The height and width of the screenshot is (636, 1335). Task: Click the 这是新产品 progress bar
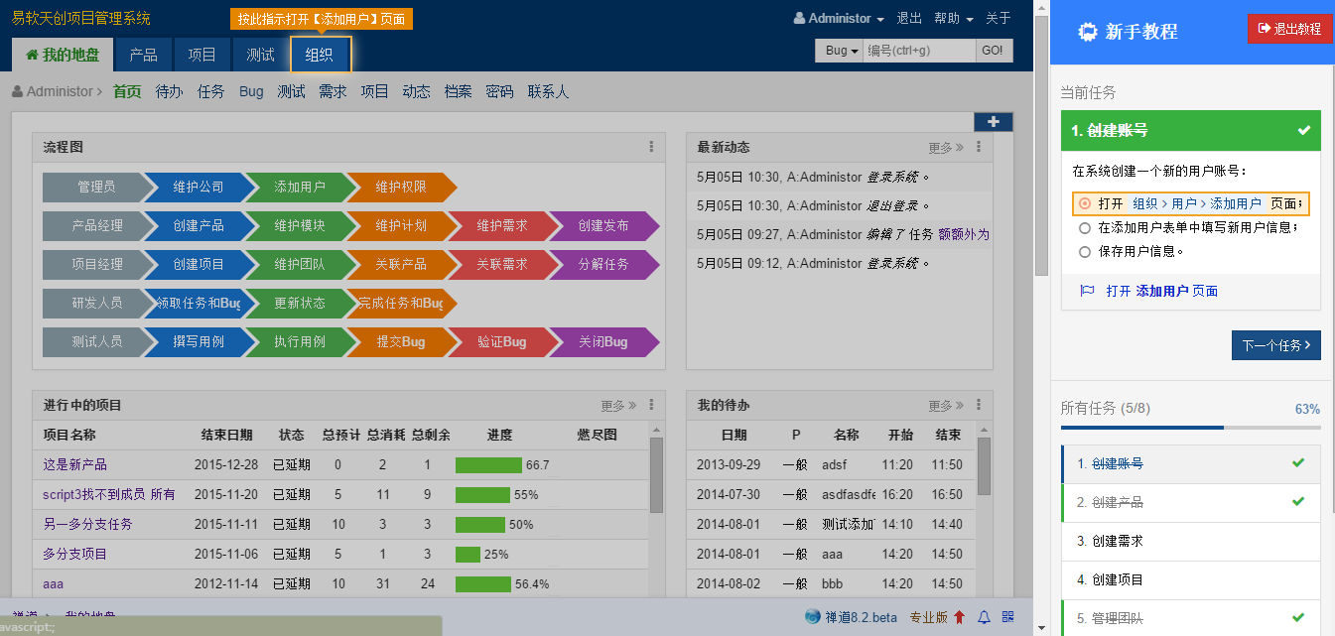point(488,464)
